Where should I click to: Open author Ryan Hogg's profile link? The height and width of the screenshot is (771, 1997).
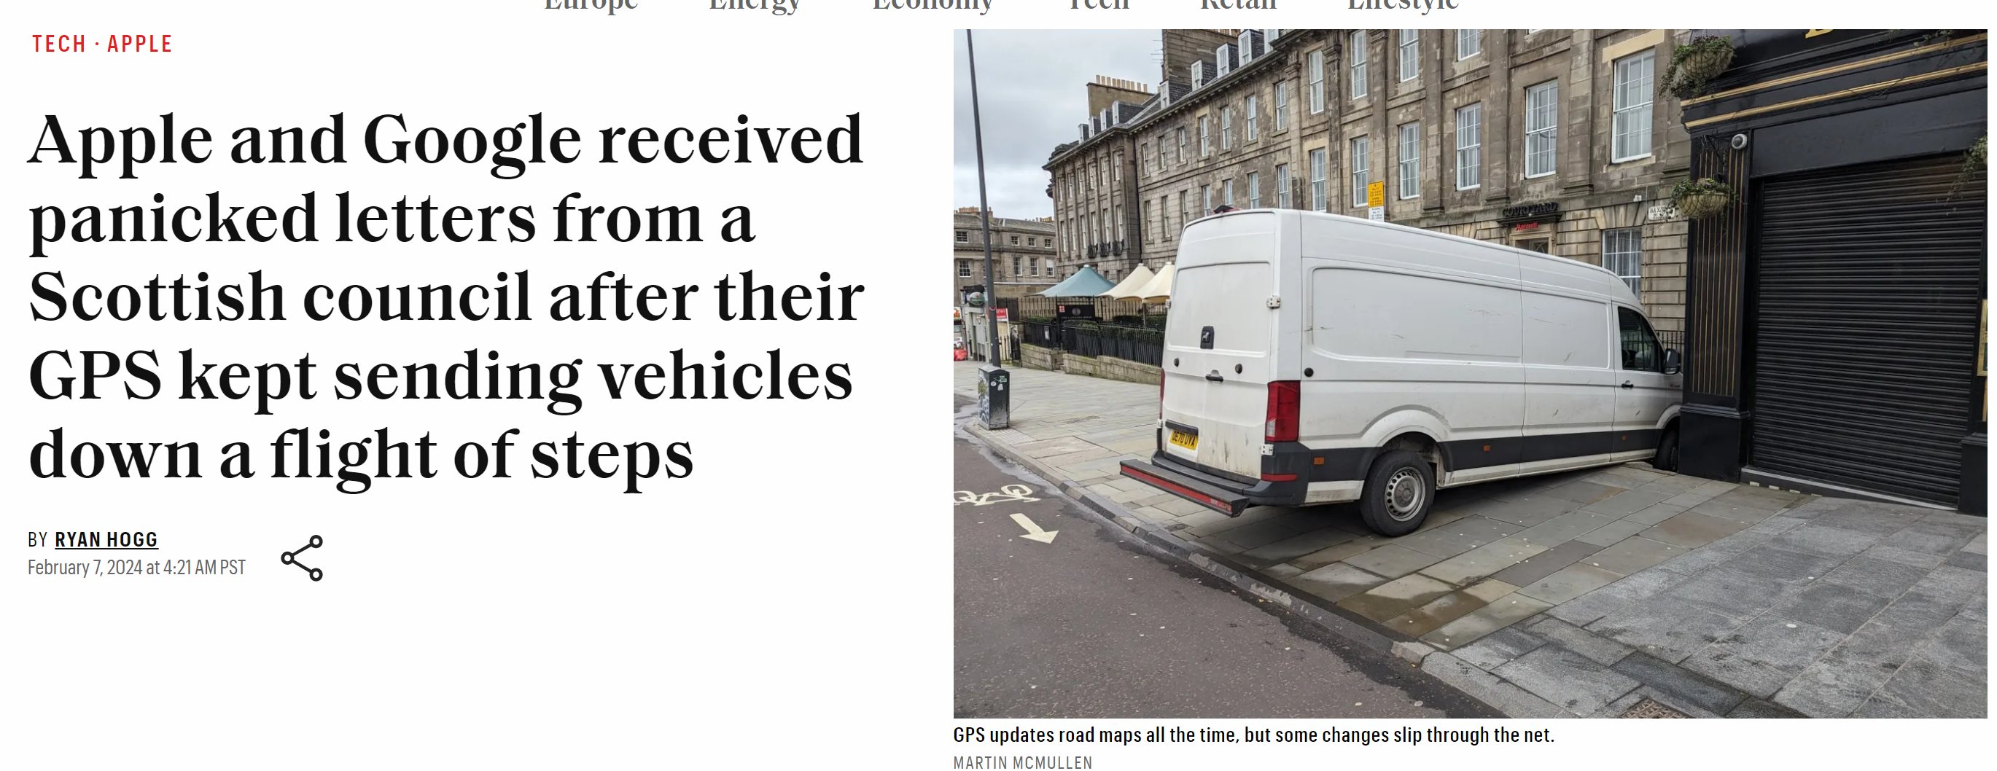[106, 539]
